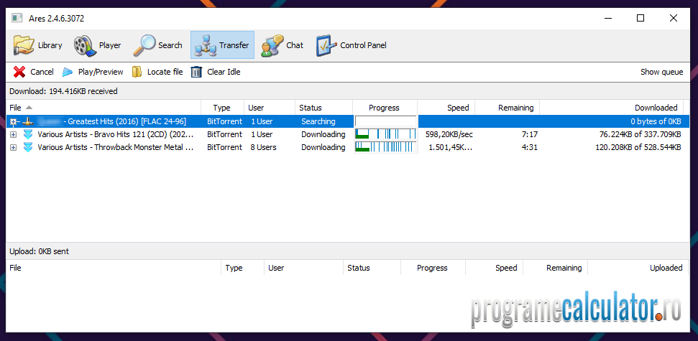Open the Chat people icon

point(272,45)
